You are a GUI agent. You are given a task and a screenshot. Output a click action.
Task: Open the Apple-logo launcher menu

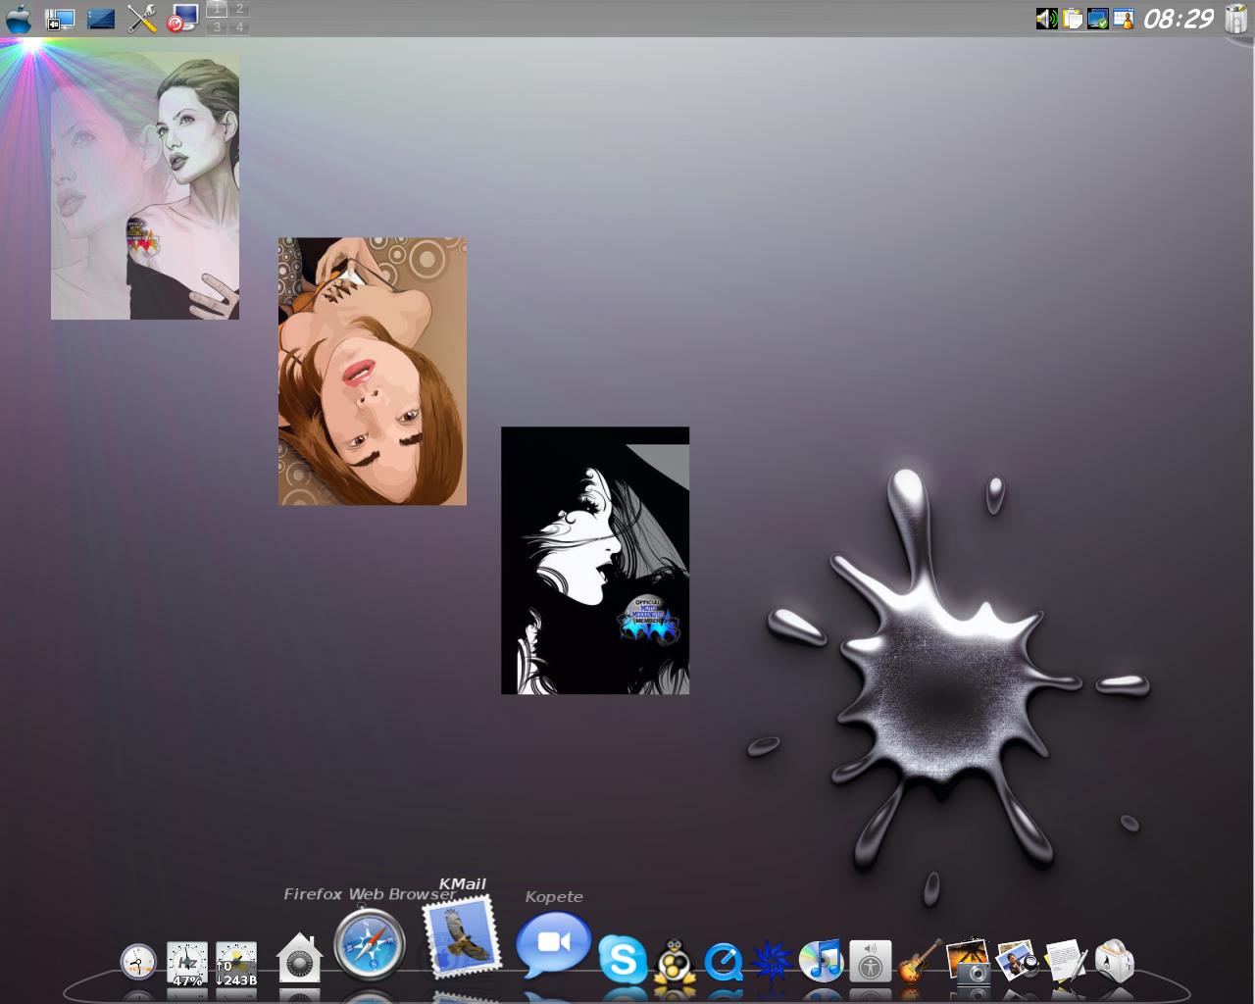(19, 19)
